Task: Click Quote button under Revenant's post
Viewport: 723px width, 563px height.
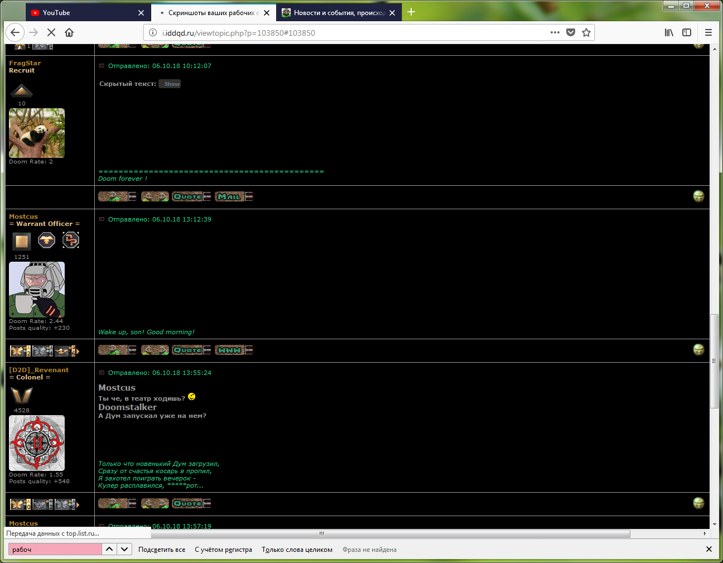Action: [191, 503]
